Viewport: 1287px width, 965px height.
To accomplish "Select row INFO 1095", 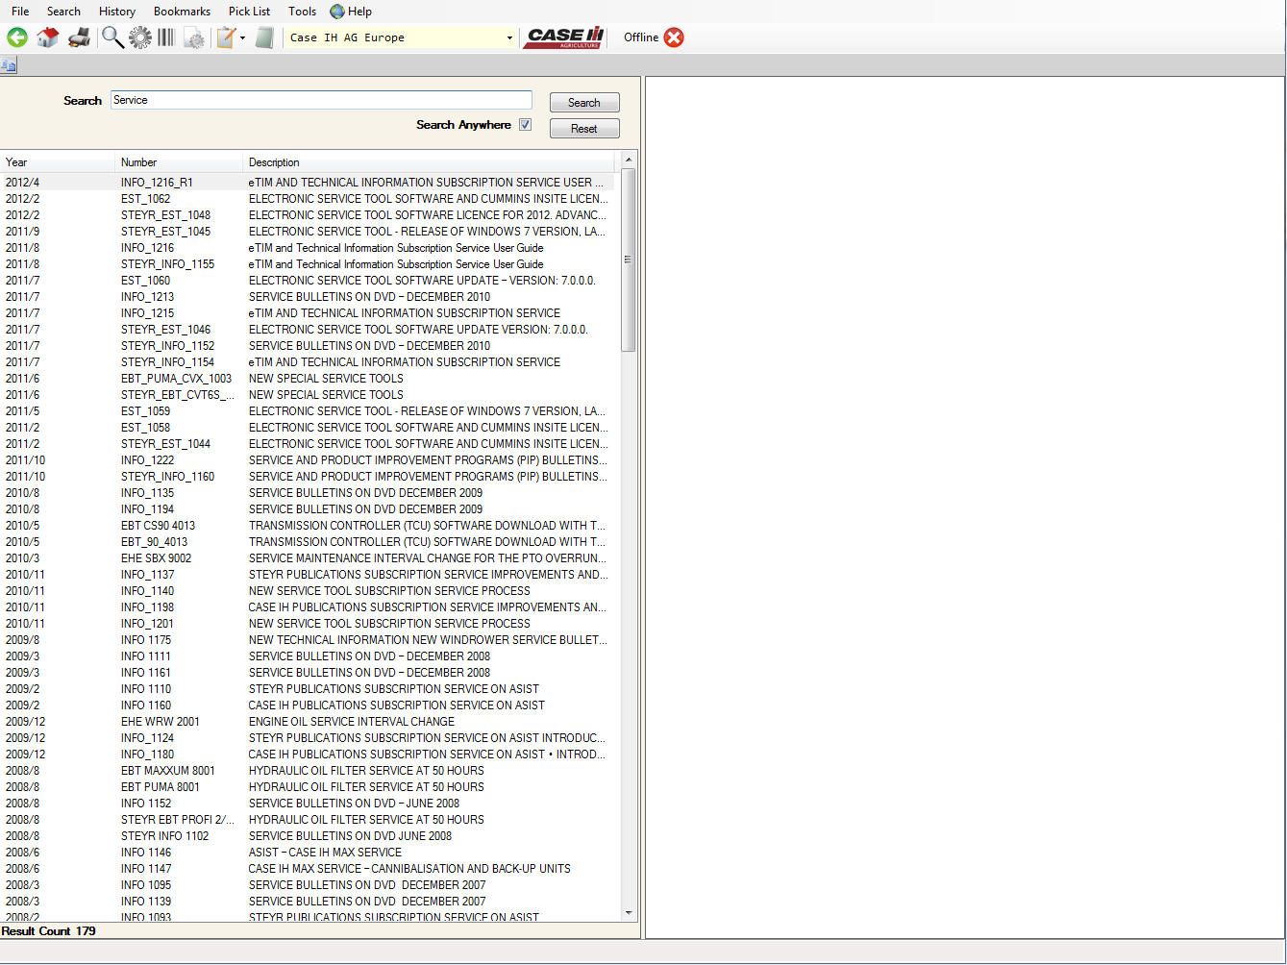I will pyautogui.click(x=308, y=885).
